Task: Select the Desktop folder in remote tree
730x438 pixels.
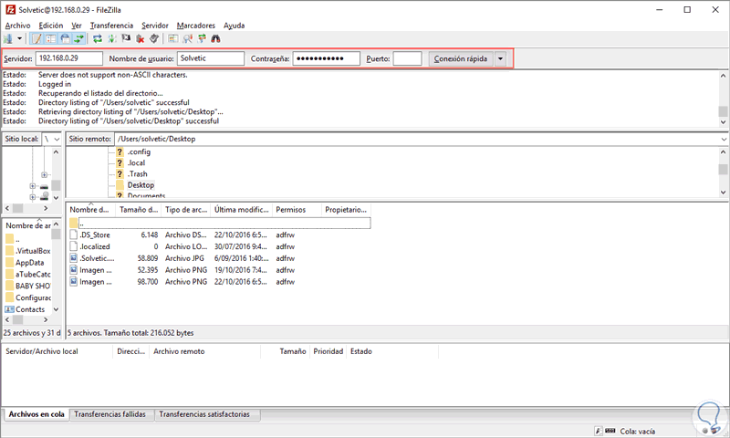Action: click(x=141, y=185)
